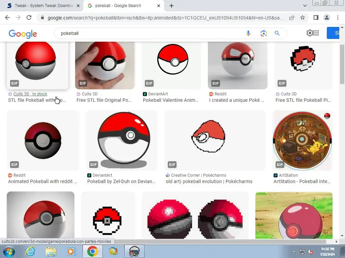Screen dimensions: 345x258
Task: Open the site security lock icon
Action: point(42,17)
